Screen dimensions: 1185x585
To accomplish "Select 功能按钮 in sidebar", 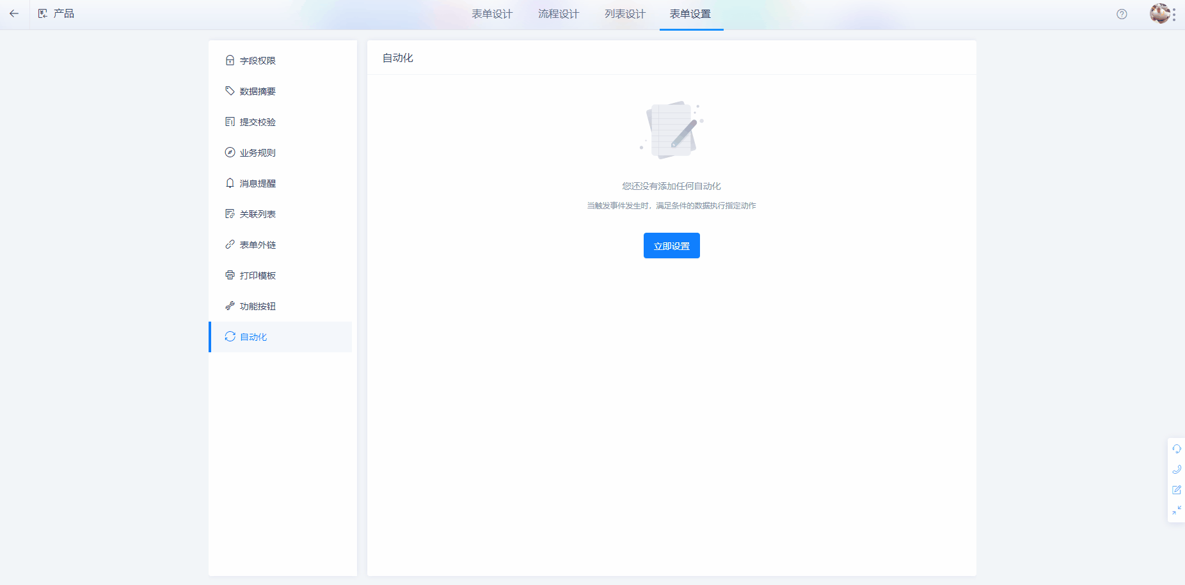I will 280,306.
